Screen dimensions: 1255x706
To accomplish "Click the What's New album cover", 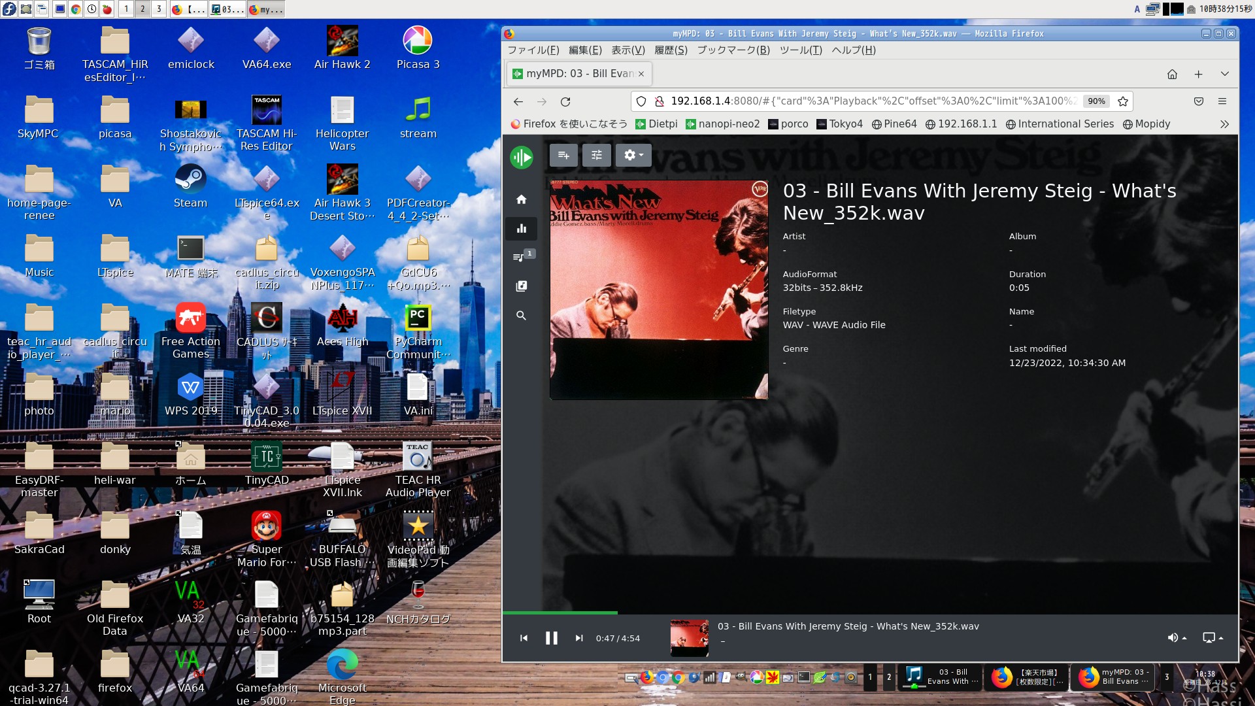I will coord(658,290).
